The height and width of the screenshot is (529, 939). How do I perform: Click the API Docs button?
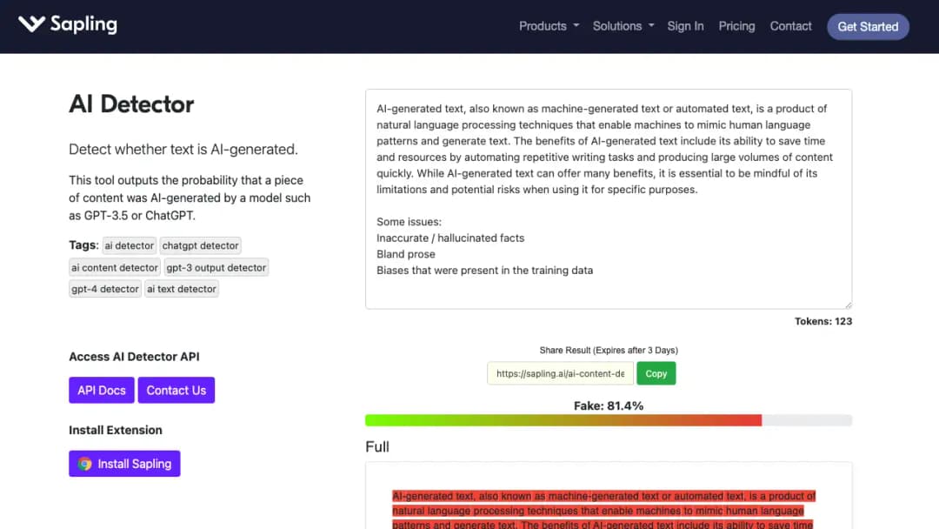click(x=101, y=390)
